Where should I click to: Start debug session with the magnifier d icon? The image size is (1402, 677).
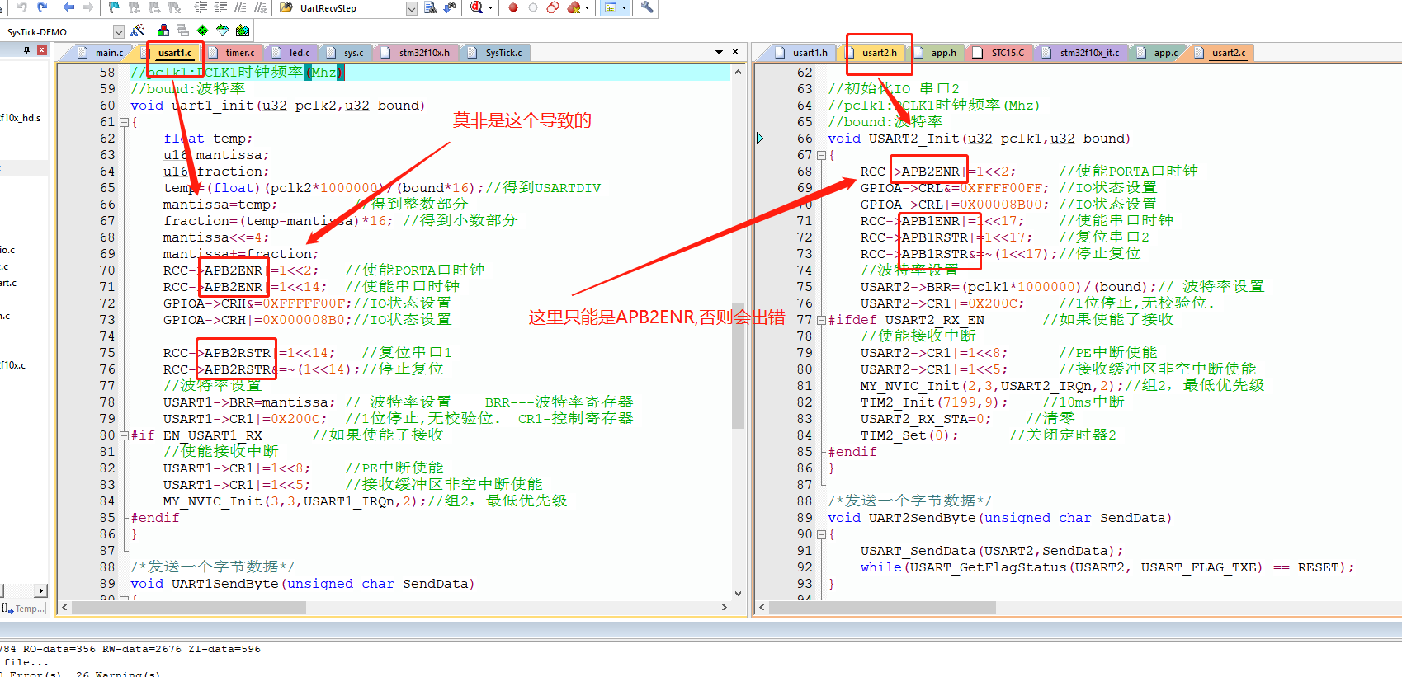point(476,7)
